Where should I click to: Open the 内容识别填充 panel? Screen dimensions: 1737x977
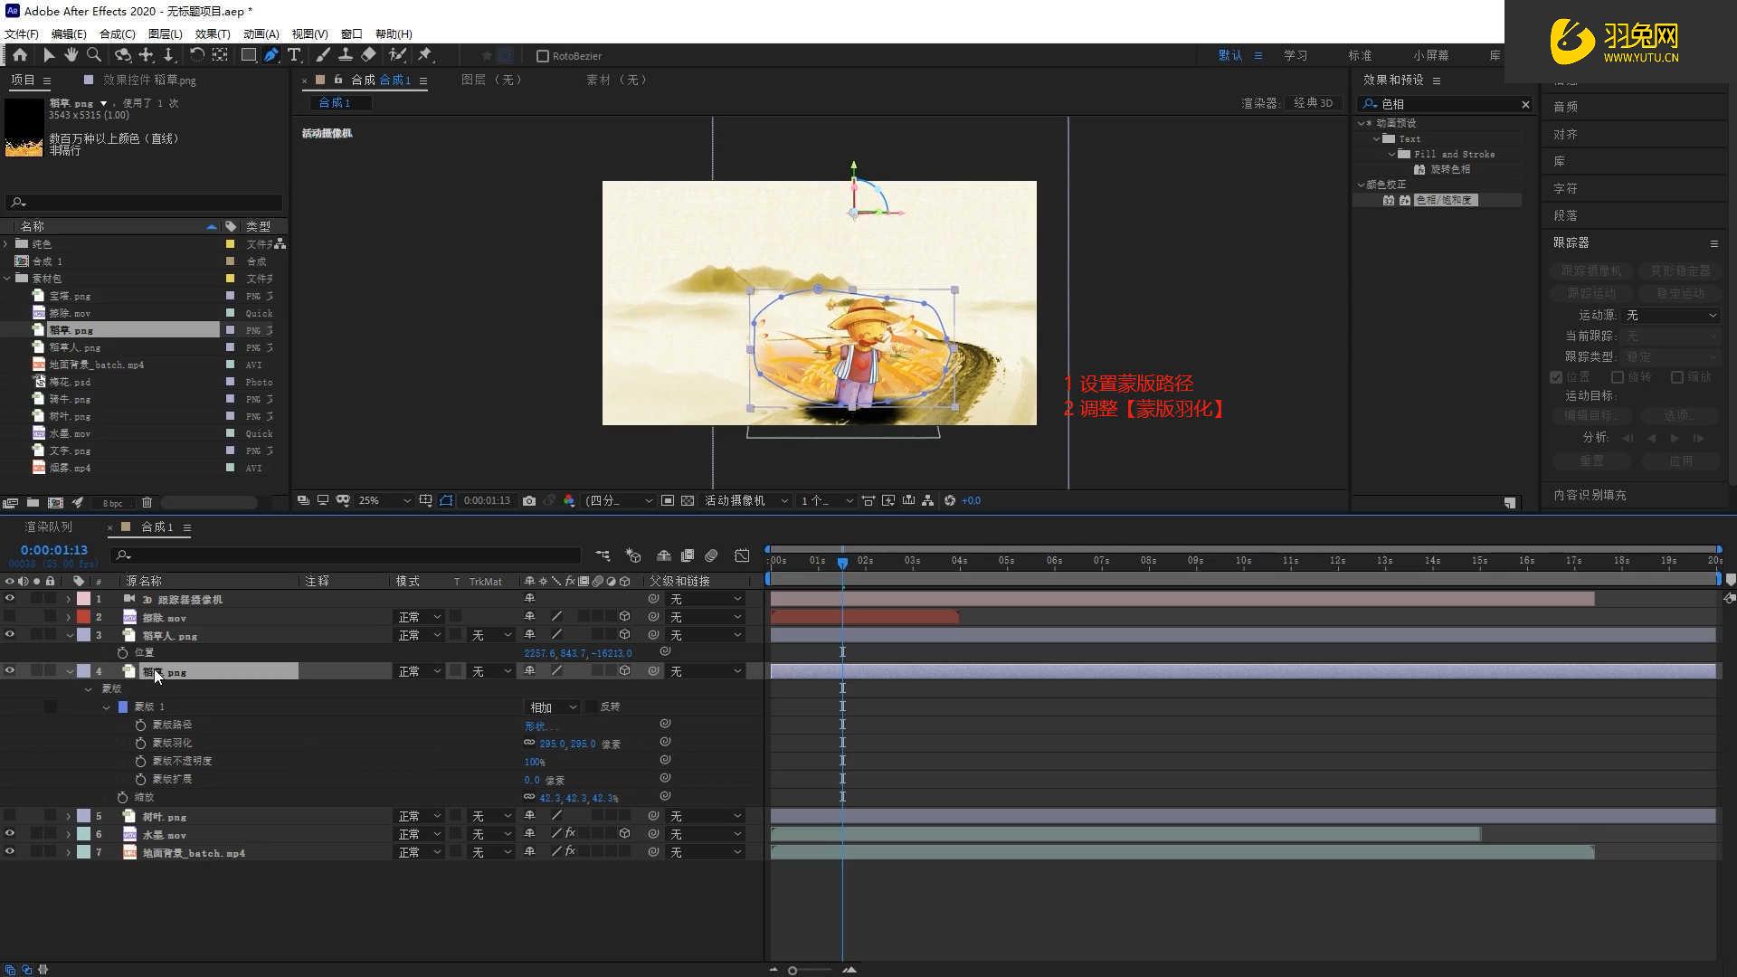(x=1590, y=495)
